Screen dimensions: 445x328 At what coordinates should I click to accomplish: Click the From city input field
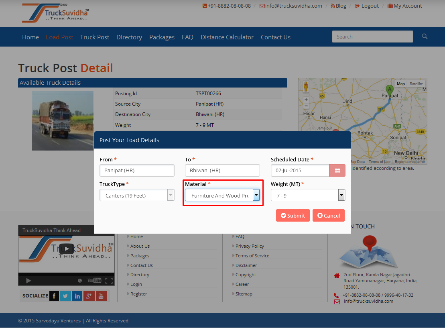pos(137,171)
